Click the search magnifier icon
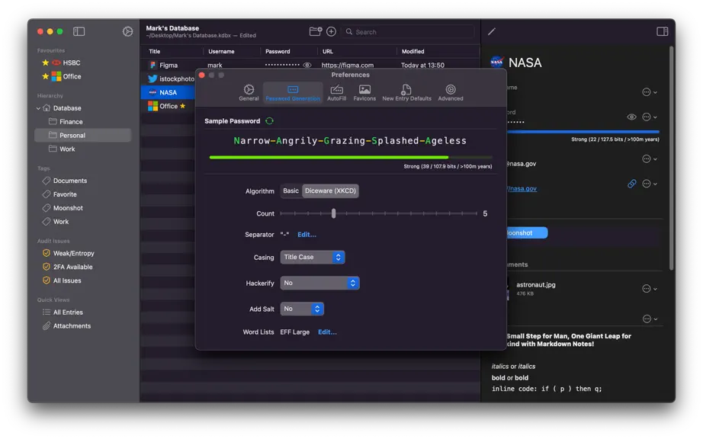The height and width of the screenshot is (439, 703). coord(348,32)
